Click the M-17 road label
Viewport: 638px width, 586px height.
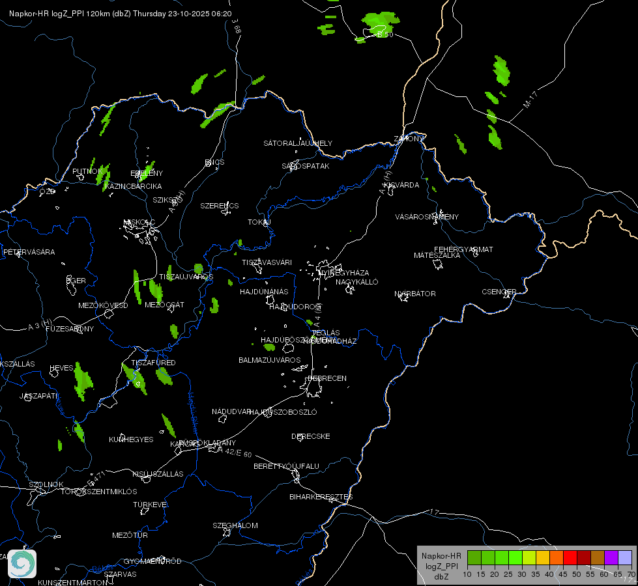pyautogui.click(x=530, y=100)
